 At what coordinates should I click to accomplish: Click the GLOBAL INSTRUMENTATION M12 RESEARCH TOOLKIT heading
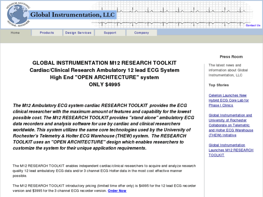pos(104,63)
